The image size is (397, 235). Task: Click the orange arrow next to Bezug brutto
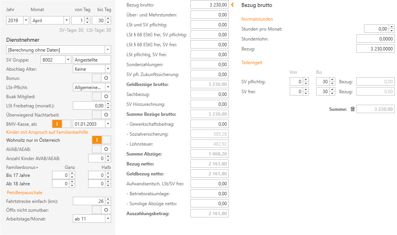[x=233, y=5]
